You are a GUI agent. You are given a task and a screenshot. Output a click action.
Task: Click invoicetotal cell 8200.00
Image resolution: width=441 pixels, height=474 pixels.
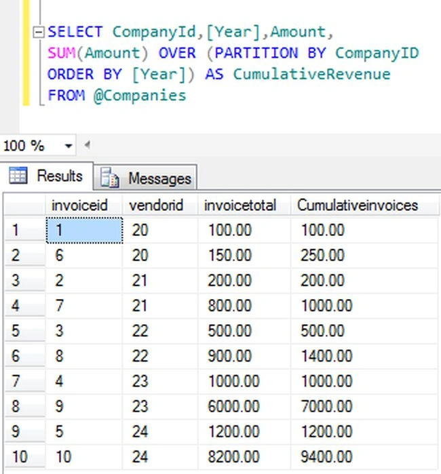tap(244, 456)
